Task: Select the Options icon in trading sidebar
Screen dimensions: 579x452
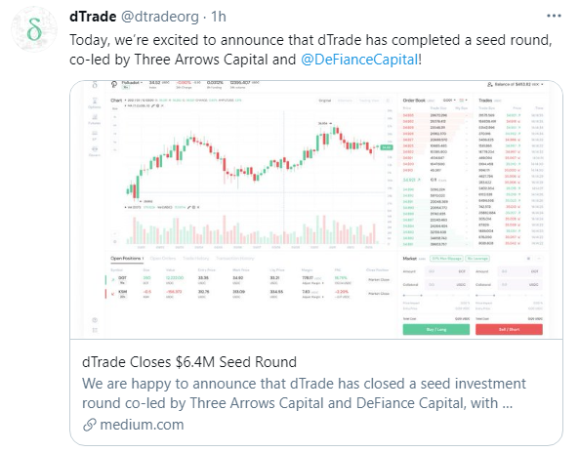Action: pyautogui.click(x=95, y=103)
